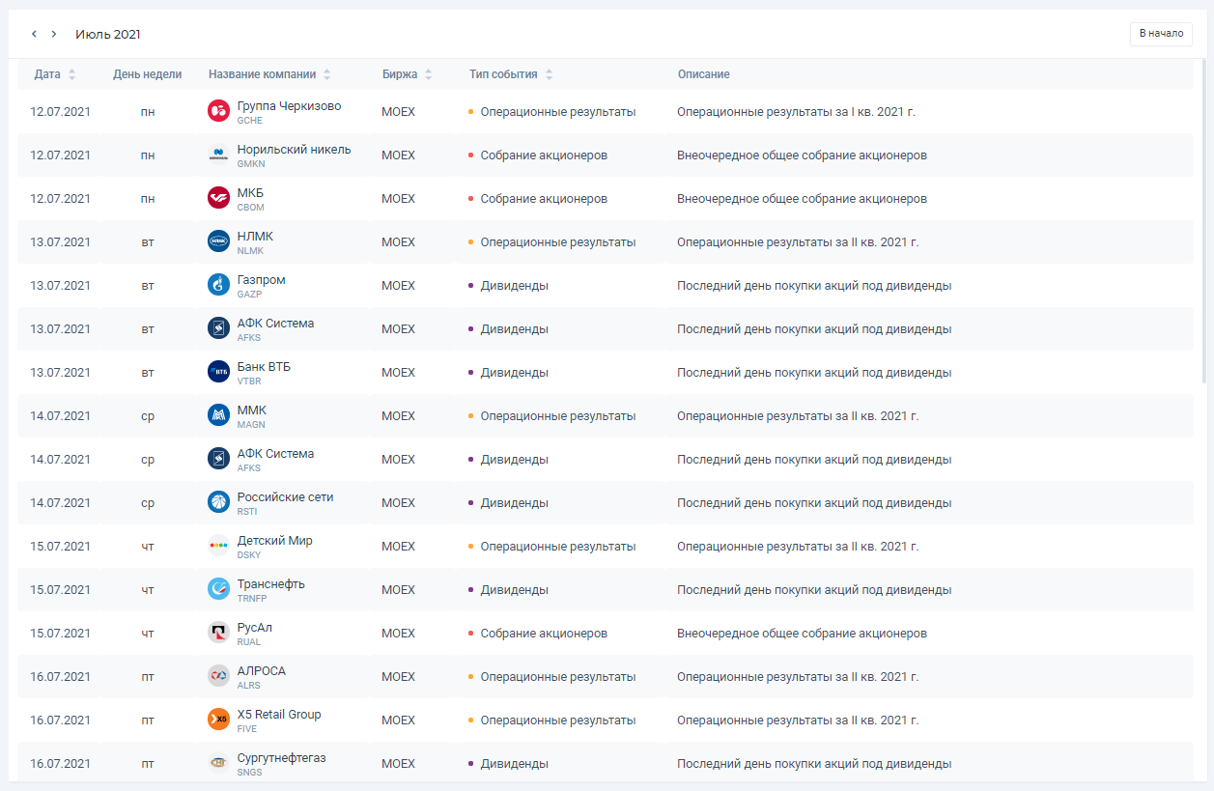Click Российские сети company logo
Image resolution: width=1214 pixels, height=791 pixels.
(x=218, y=502)
